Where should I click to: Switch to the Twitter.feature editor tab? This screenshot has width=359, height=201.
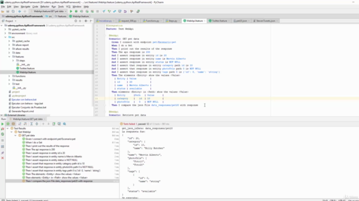pyautogui.click(x=219, y=21)
